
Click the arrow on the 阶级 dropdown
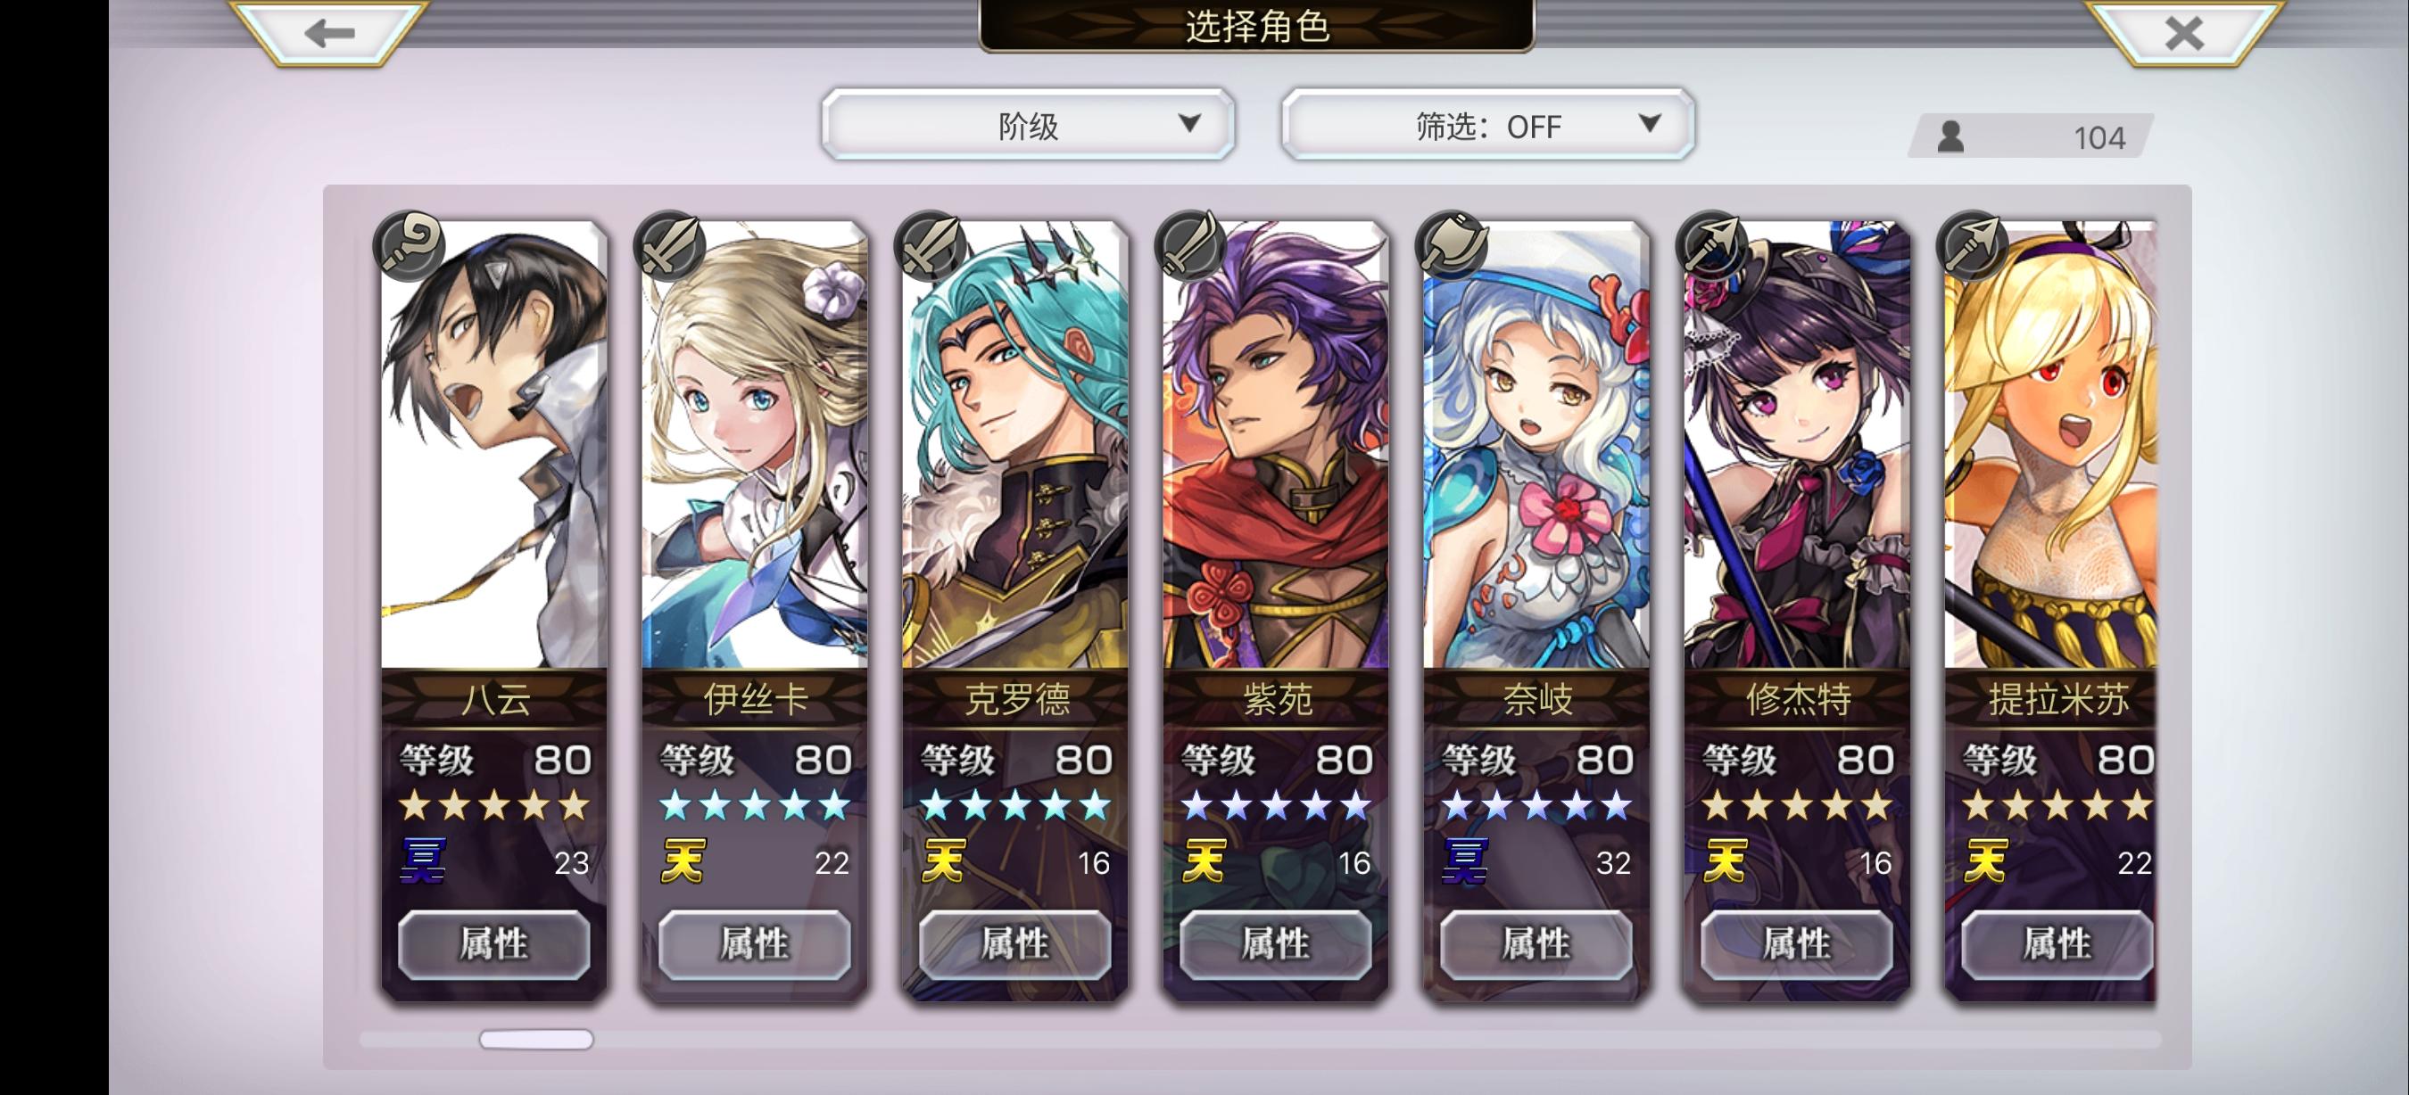click(x=1188, y=123)
